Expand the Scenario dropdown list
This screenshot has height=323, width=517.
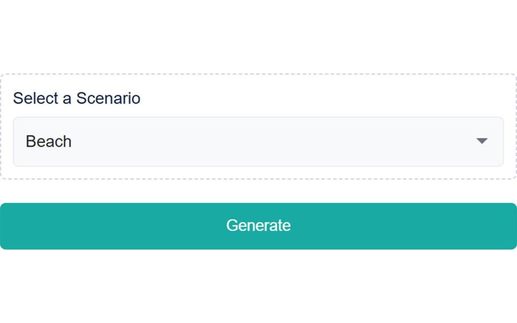click(x=258, y=142)
